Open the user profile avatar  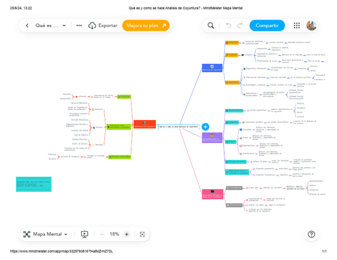coord(311,25)
